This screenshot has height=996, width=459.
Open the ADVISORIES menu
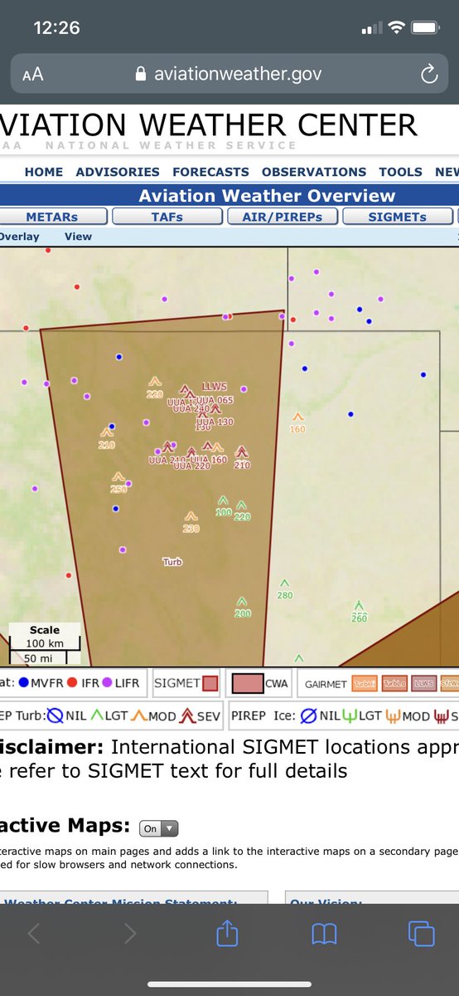118,172
